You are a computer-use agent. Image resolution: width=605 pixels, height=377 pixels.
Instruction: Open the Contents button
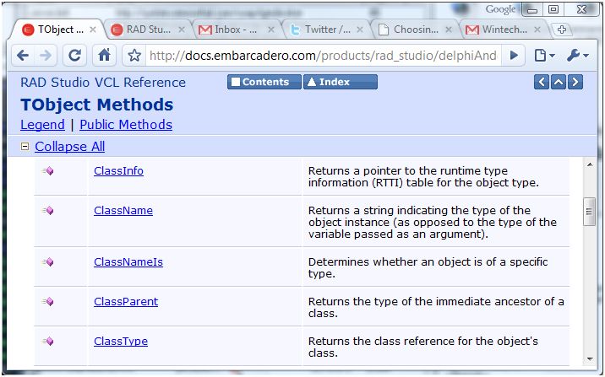coord(264,82)
